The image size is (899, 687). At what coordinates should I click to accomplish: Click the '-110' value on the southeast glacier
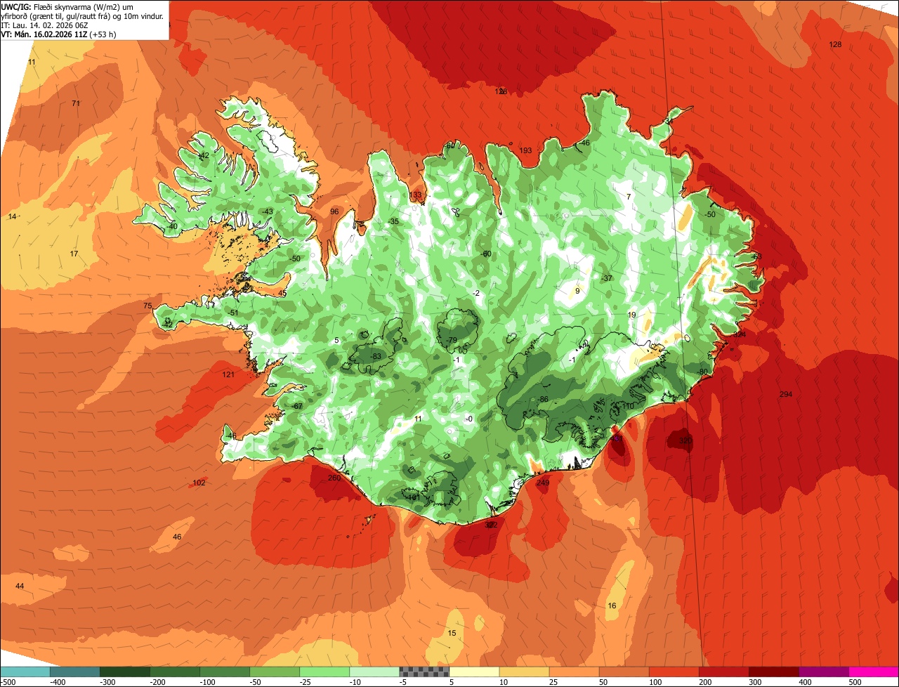627,407
